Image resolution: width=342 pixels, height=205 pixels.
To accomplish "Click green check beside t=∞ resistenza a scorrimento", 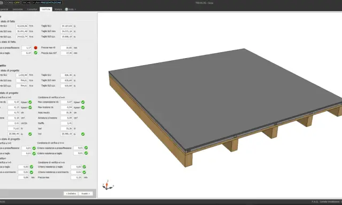I will 84,172.
